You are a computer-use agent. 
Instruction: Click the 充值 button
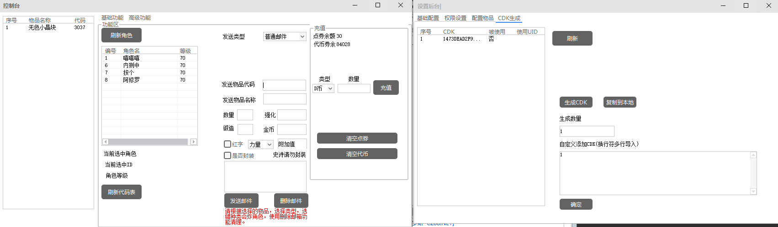coord(386,88)
